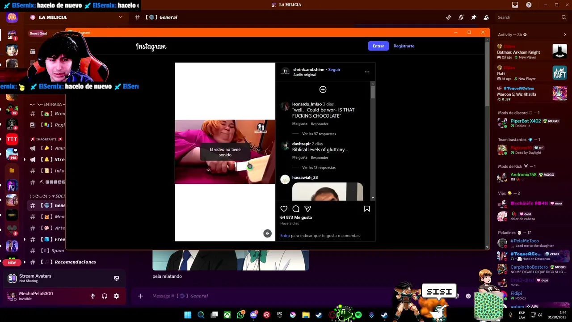Open notification settings in Discord header
The width and height of the screenshot is (572, 322).
461,17
